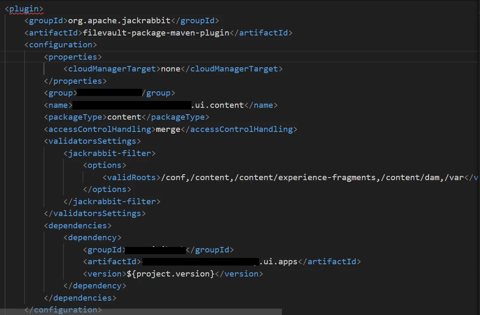Click the opening validRoots tag
480x315 pixels.
coord(132,178)
